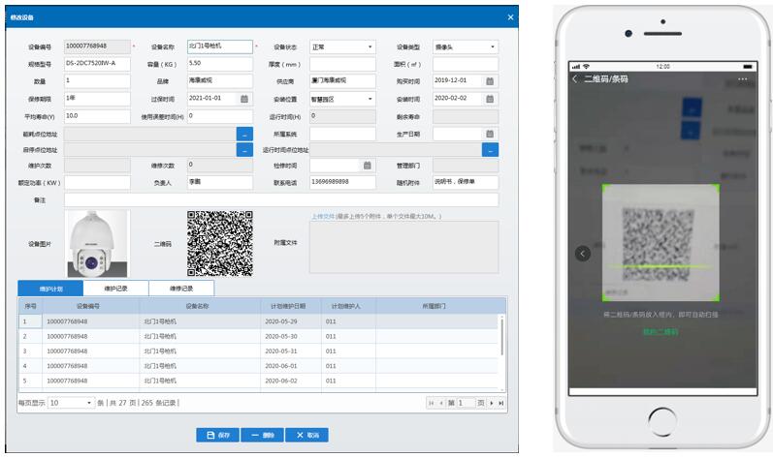This screenshot has height=457, width=773.
Task: Go to previous page of table
Action: [x=441, y=403]
